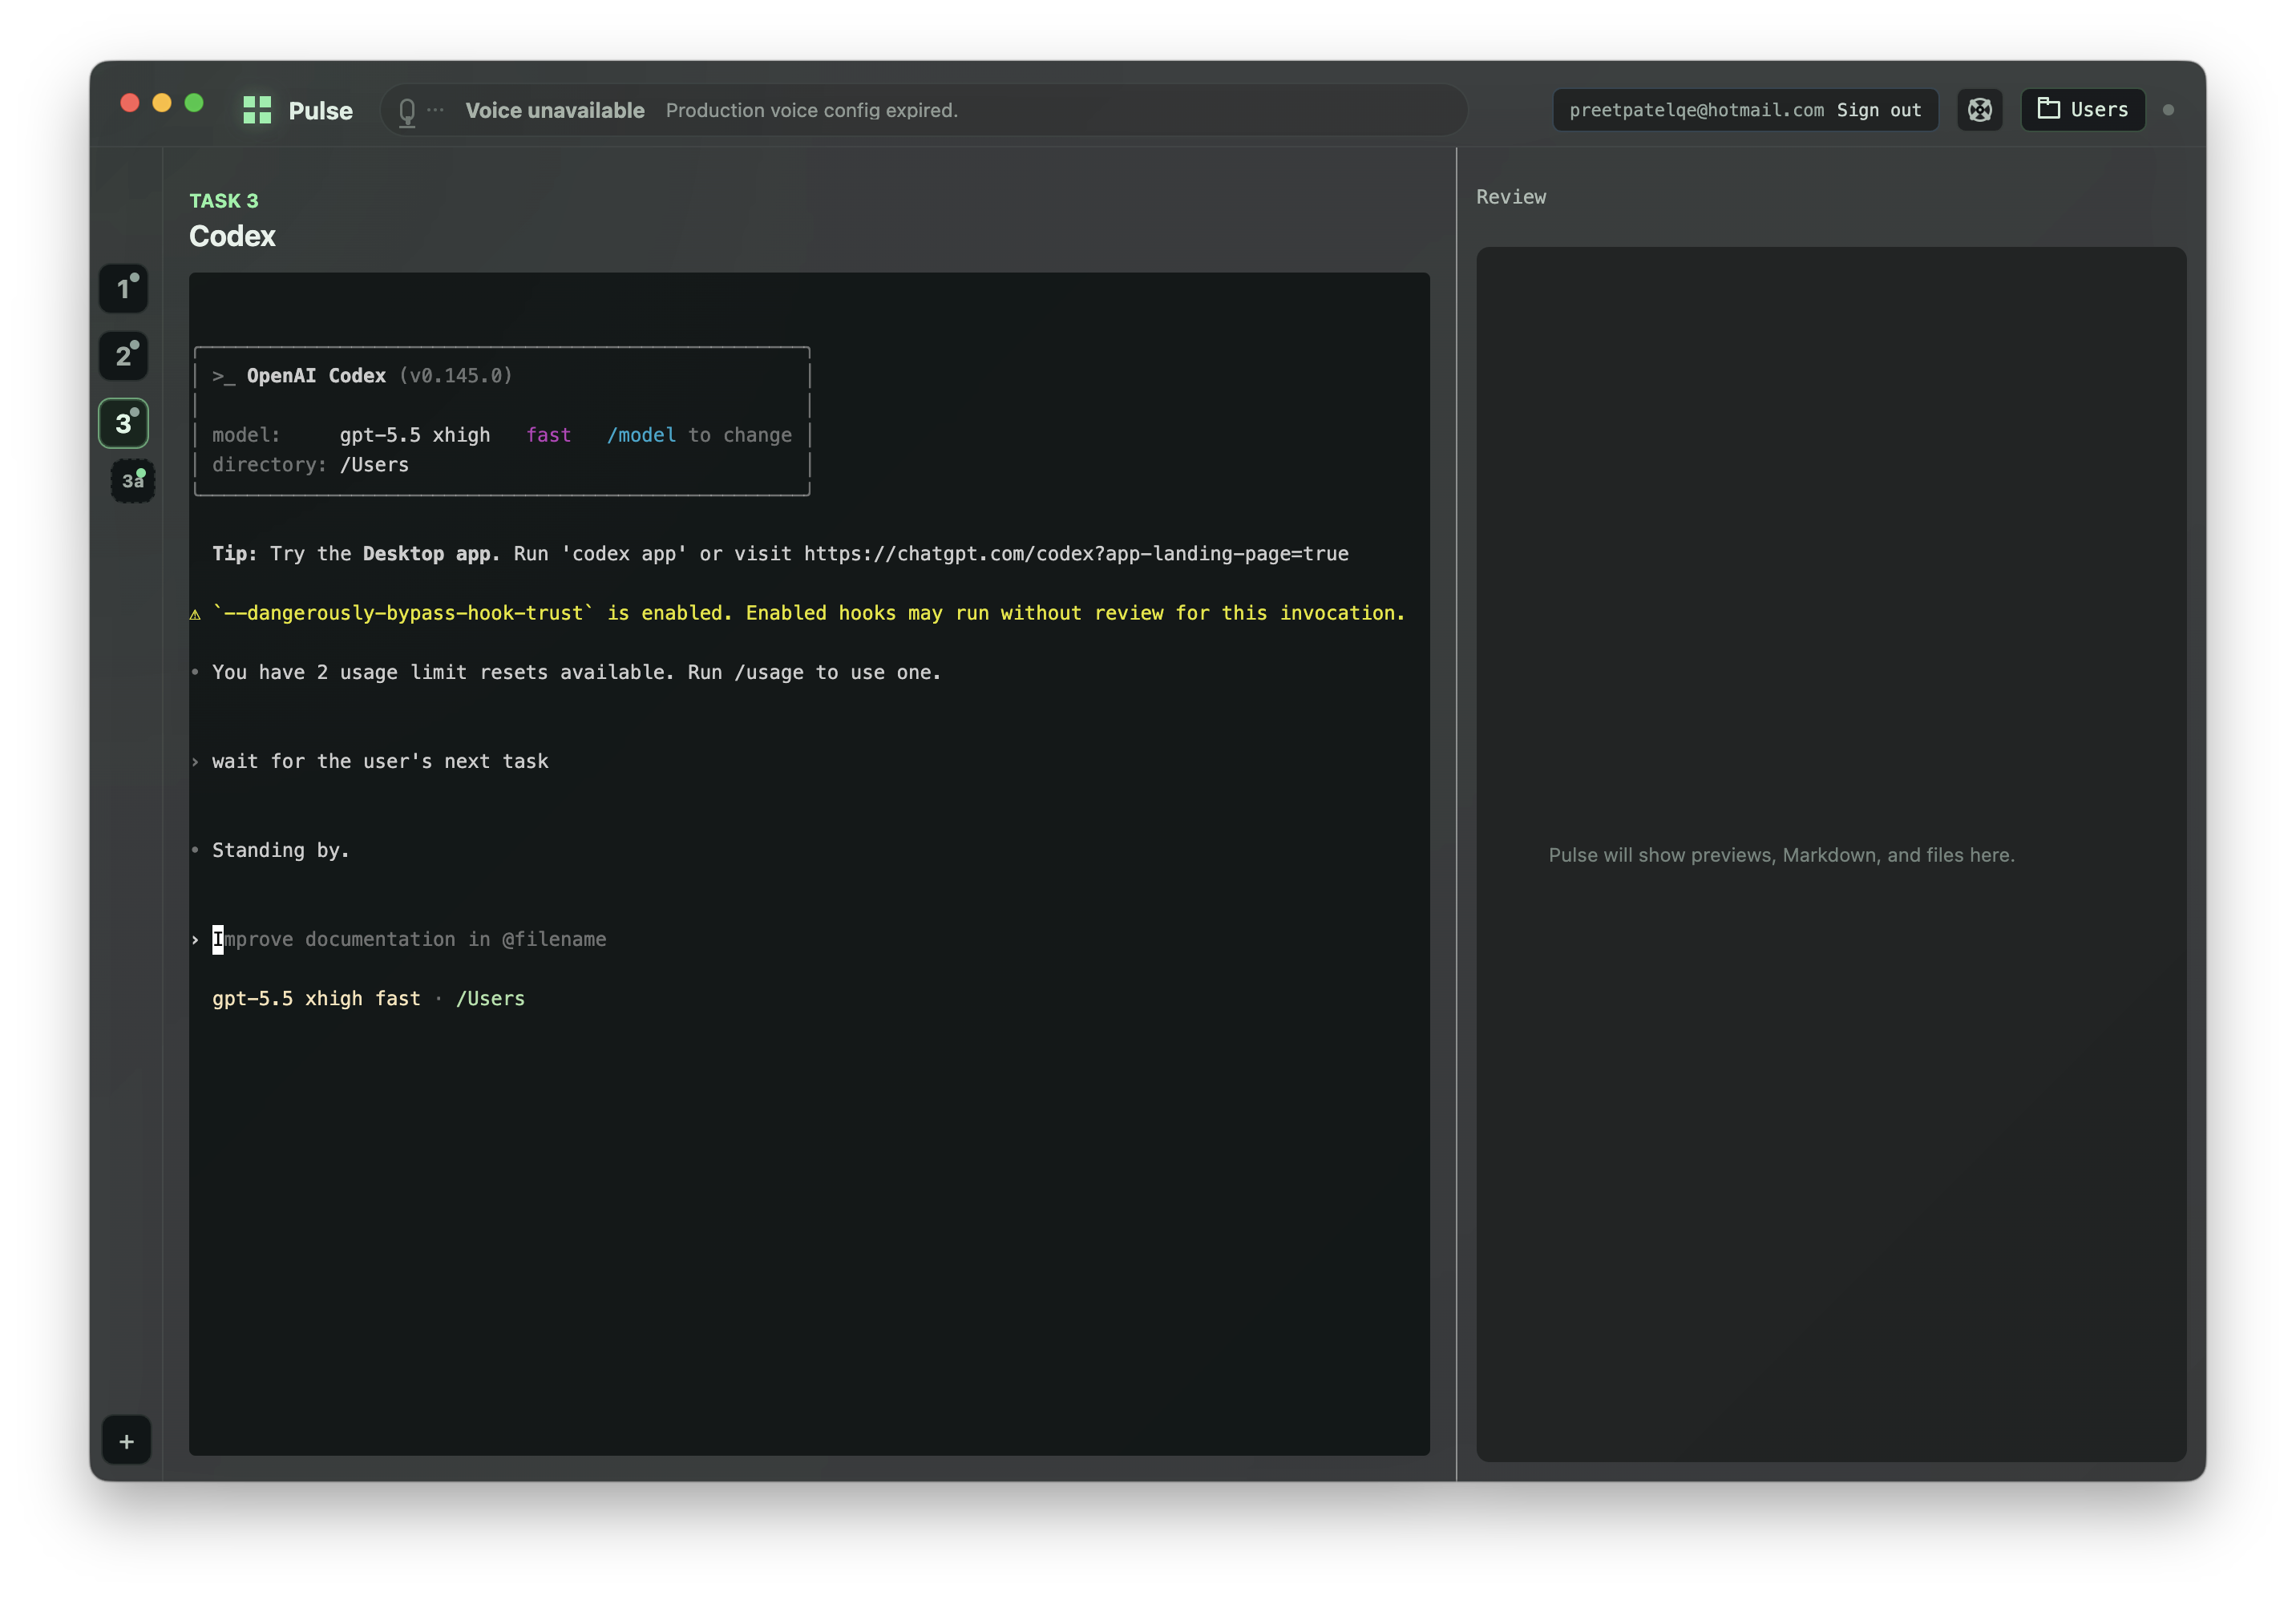This screenshot has height=1600, width=2296.
Task: Click the chatgpt.com codex URL
Action: [1076, 554]
